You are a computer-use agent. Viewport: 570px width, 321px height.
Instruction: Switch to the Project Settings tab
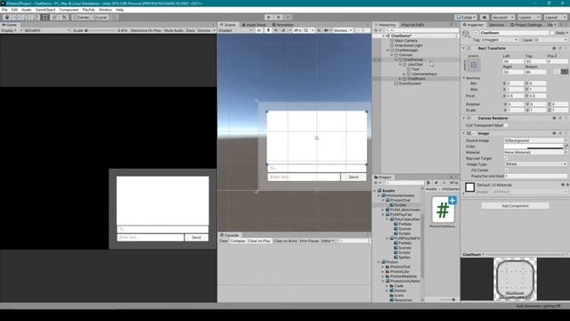tap(526, 25)
